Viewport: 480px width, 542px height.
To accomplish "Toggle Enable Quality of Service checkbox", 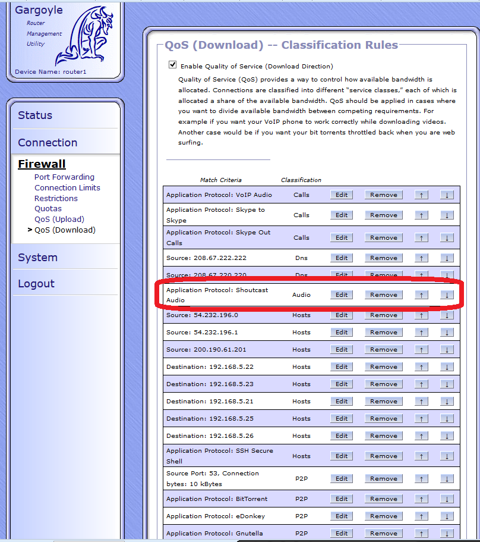I will [173, 65].
